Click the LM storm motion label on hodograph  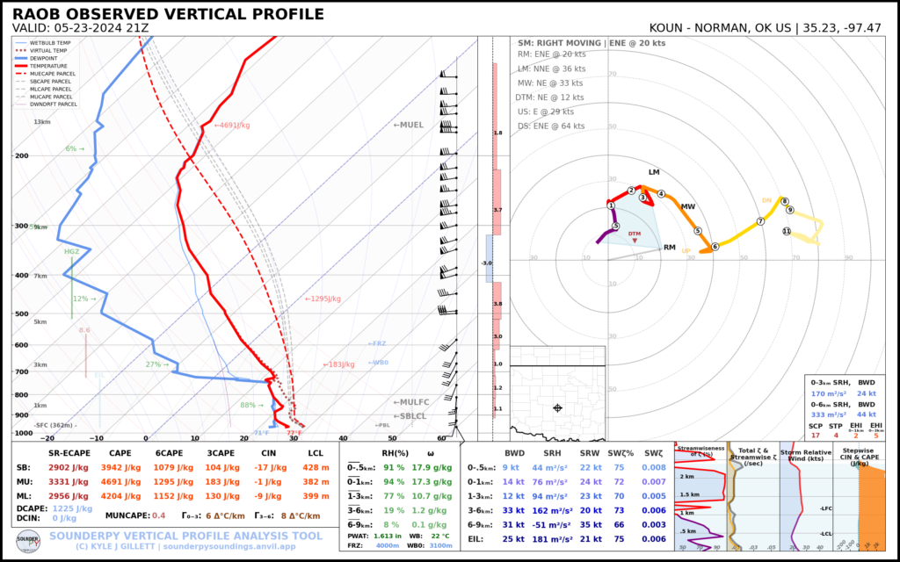654,172
